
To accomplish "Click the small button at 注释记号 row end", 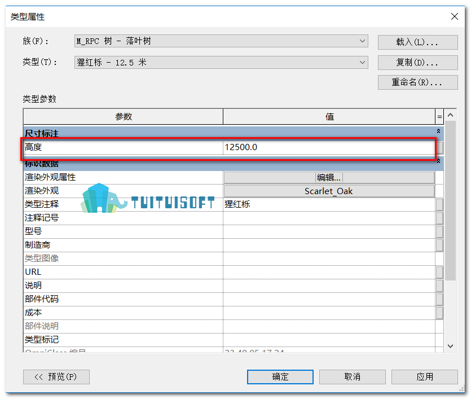I will (x=439, y=218).
